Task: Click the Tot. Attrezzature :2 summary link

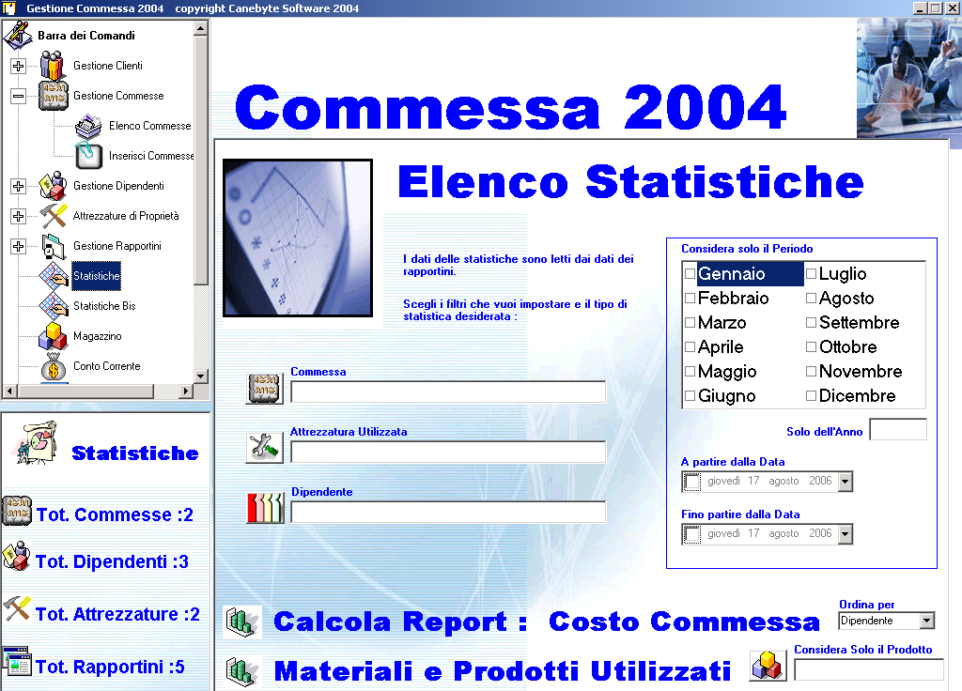Action: (117, 614)
